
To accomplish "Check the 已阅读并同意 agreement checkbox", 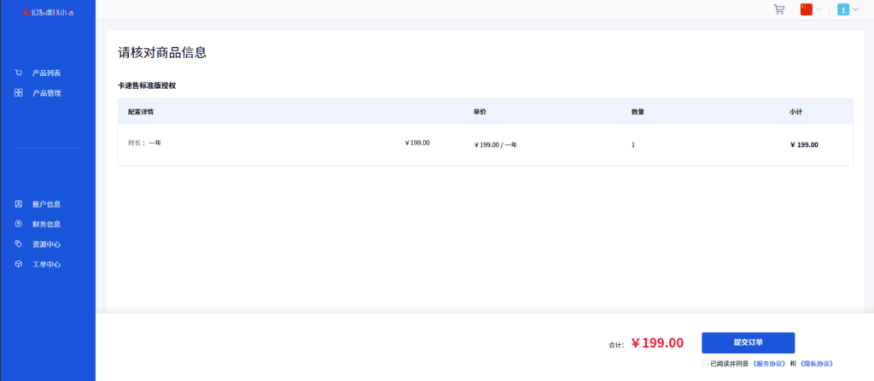I will pos(705,363).
